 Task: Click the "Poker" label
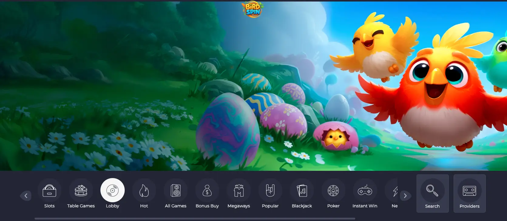pyautogui.click(x=333, y=206)
